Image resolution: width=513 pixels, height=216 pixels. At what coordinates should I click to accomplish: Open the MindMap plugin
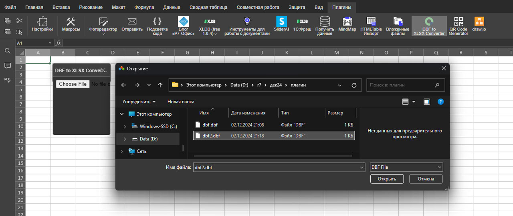347,24
